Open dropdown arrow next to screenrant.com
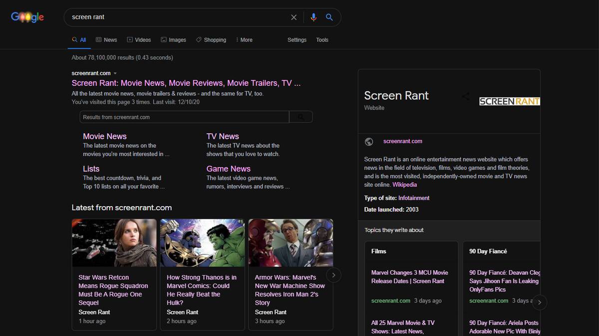 click(115, 74)
